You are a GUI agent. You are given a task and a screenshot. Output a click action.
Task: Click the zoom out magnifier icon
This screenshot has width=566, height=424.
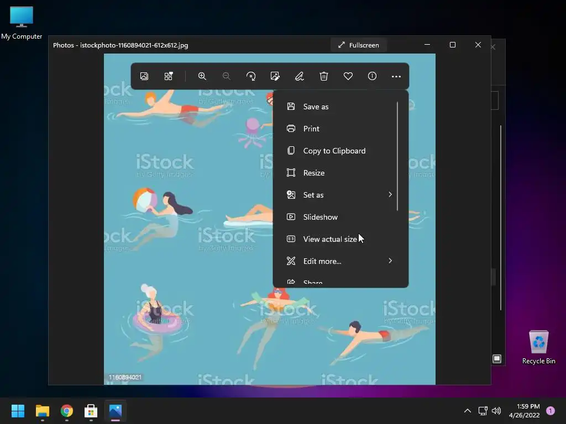226,76
